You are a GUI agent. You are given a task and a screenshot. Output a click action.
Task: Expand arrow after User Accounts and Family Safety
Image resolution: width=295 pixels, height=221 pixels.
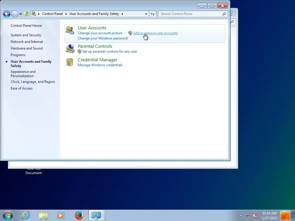pos(122,14)
